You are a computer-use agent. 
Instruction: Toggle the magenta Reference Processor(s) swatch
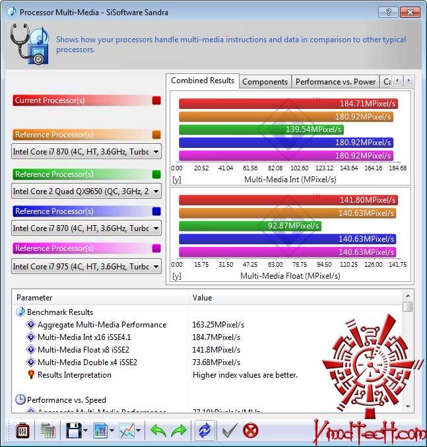tap(156, 248)
